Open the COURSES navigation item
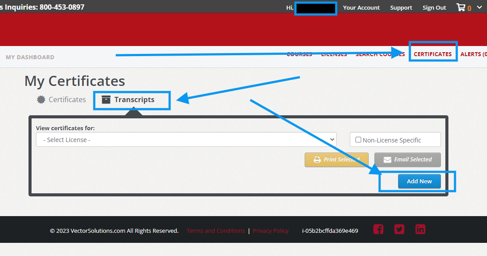The height and width of the screenshot is (256, 487). tap(299, 54)
